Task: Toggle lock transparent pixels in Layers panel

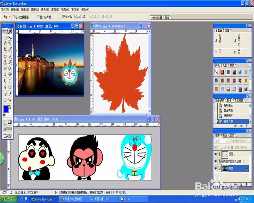Action: click(x=222, y=147)
